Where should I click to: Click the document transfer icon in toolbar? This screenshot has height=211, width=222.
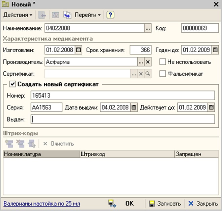[67, 15]
